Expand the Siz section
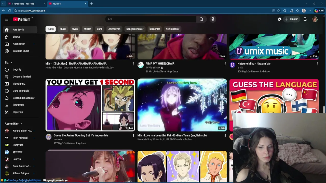The width and height of the screenshot is (326, 183). [8, 63]
